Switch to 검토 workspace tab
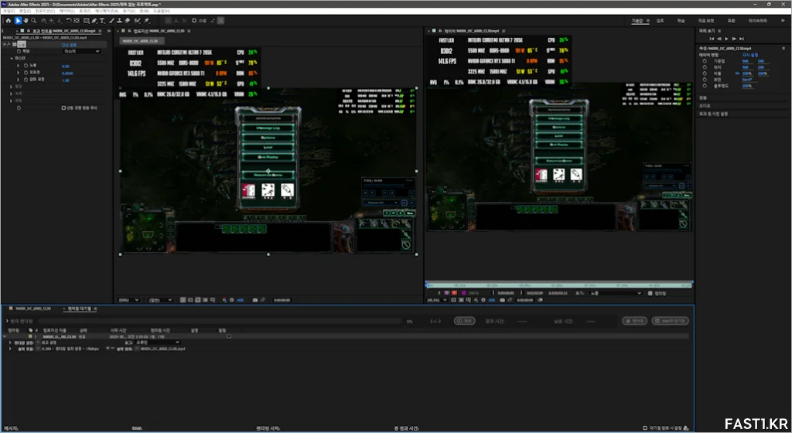The width and height of the screenshot is (792, 433). pos(660,21)
